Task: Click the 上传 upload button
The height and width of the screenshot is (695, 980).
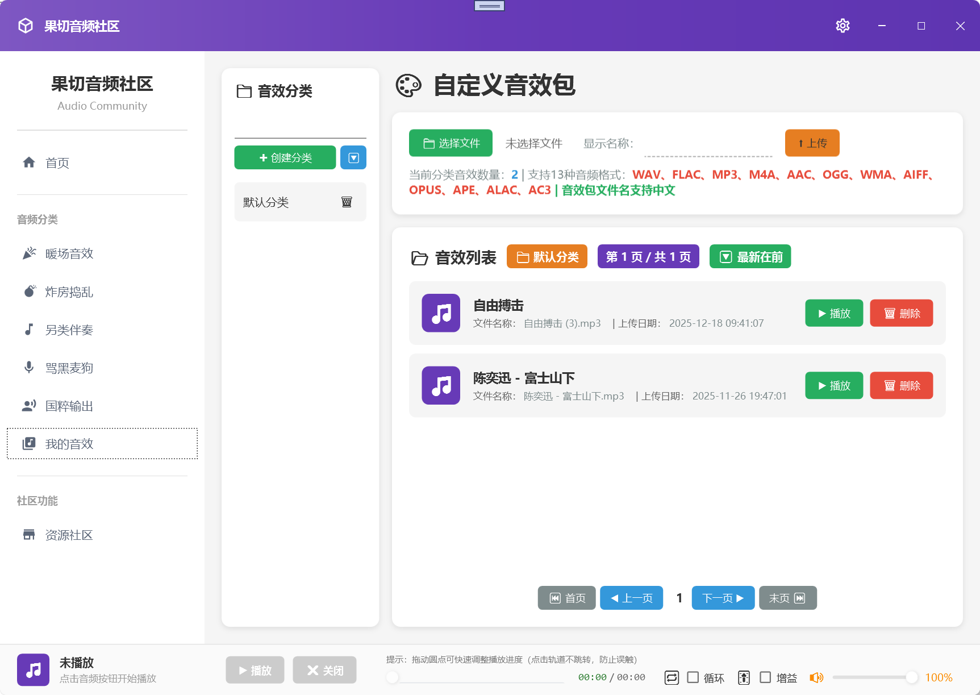Action: tap(812, 143)
